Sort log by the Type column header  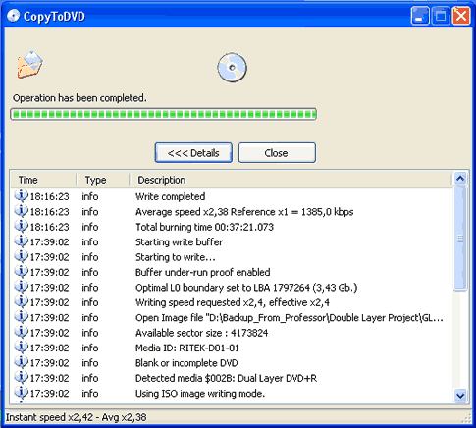[103, 180]
